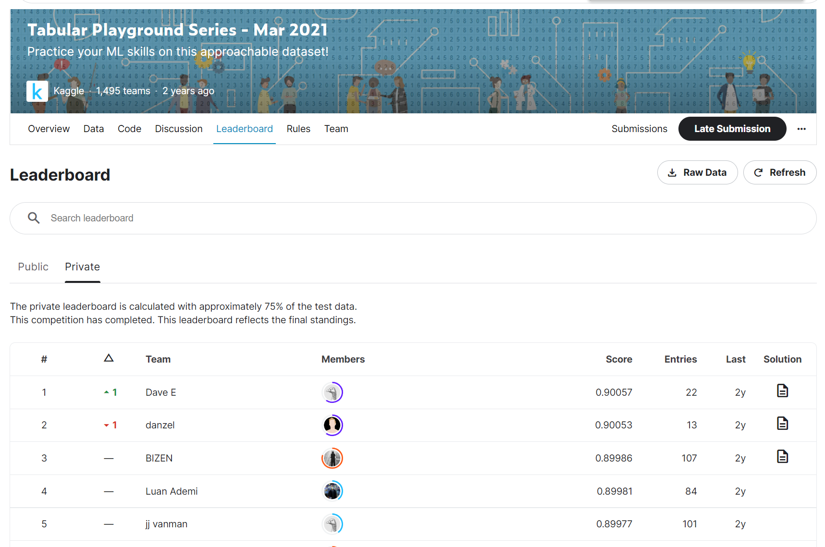Screen dimensions: 825x547
Task: Click Luan Ademi's member avatar
Action: (332, 491)
